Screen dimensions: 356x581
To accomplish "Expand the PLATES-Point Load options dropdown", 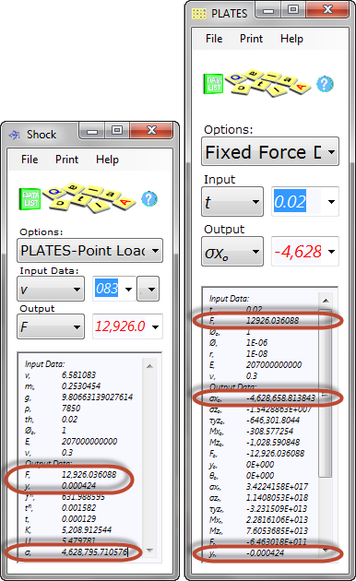I will [x=156, y=251].
